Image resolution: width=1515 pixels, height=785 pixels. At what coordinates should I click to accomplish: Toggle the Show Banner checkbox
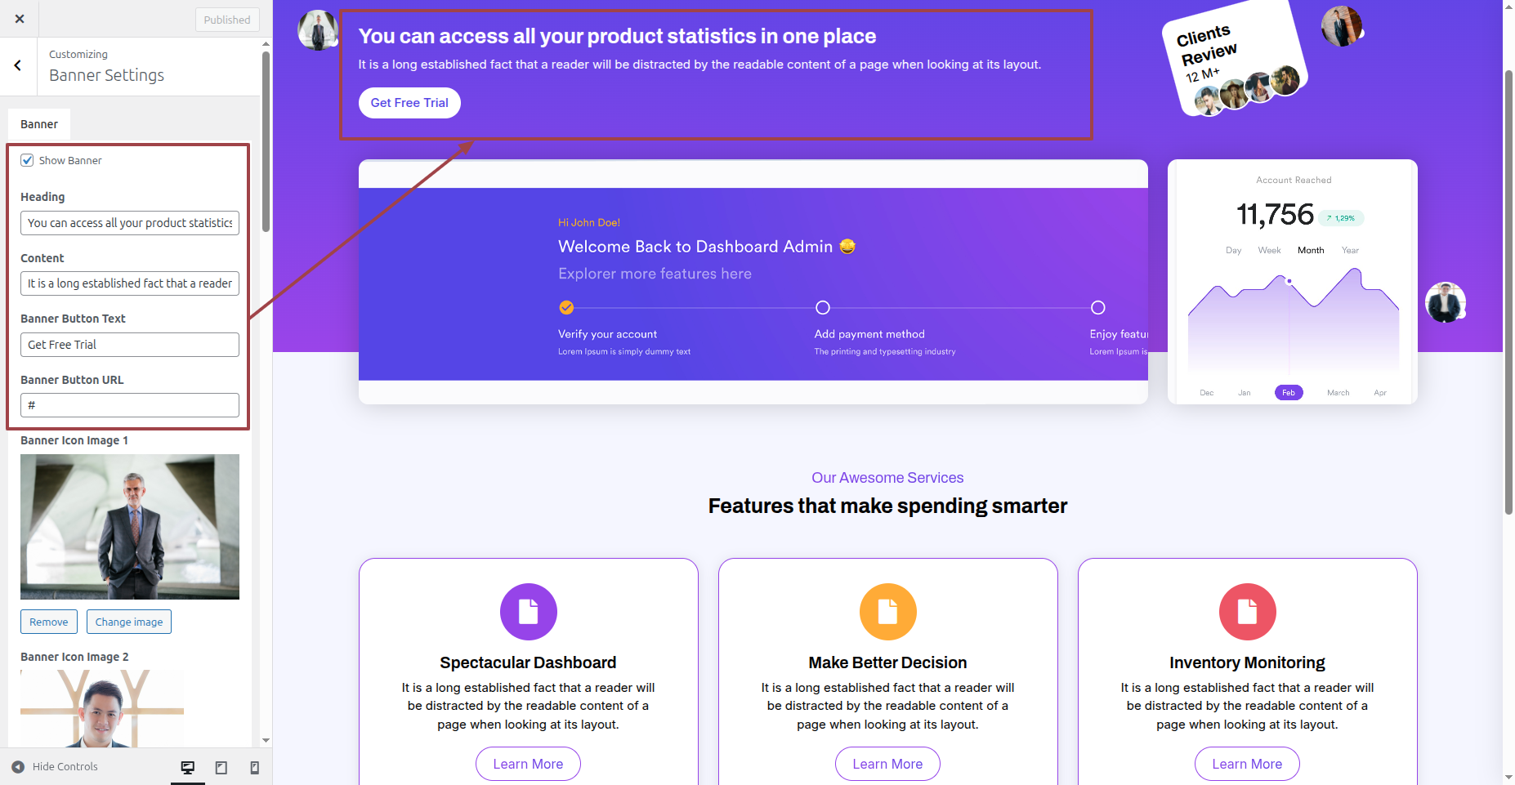(x=28, y=160)
